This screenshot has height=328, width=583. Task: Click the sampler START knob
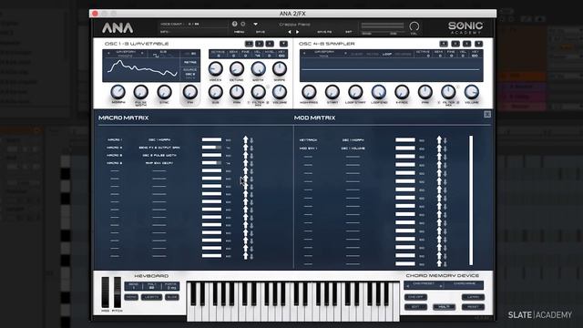click(332, 91)
